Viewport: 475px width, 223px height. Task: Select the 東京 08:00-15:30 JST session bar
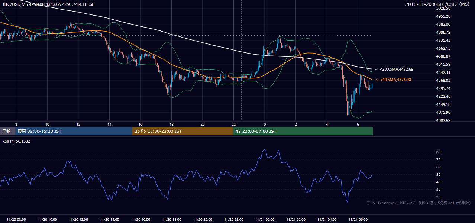pyautogui.click(x=74, y=131)
